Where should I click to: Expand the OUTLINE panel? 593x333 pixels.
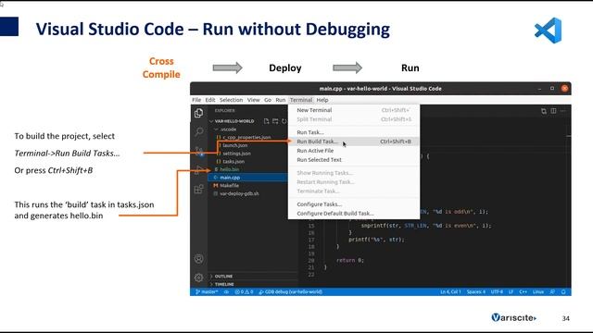pyautogui.click(x=222, y=277)
